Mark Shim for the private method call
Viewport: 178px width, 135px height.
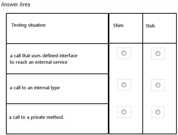coord(124,112)
